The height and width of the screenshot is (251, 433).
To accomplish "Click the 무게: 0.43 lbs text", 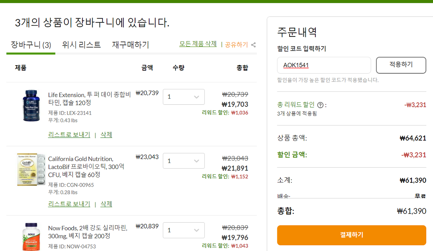I will (63, 120).
